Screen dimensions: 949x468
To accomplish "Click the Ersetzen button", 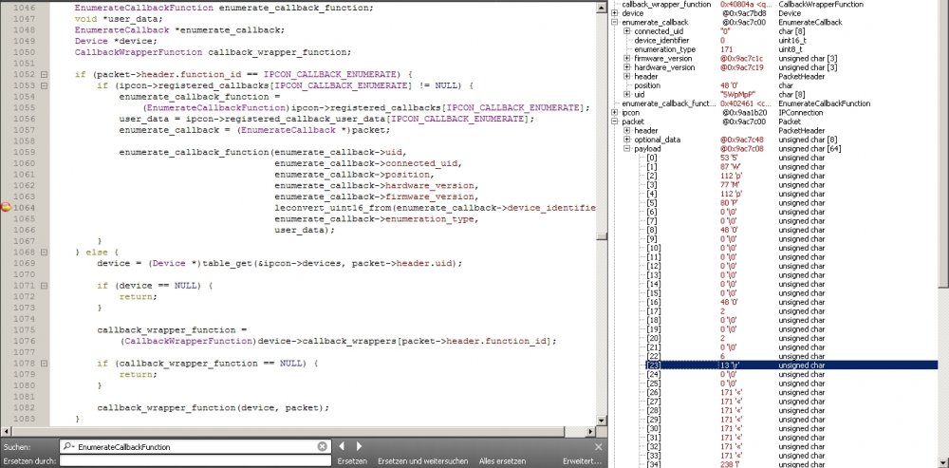I will [351, 461].
